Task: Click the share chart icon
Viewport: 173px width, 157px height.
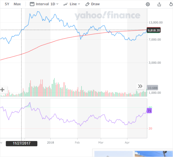Action: tap(159, 4)
